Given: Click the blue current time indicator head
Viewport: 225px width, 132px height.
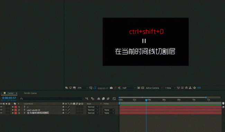Looking at the screenshot, I should point(146,100).
